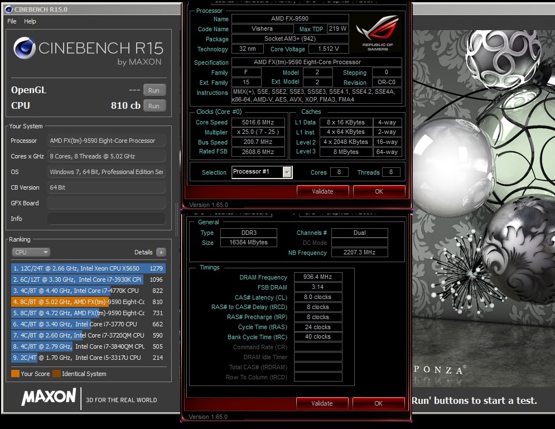Click the 810 cb CPU score

pos(126,105)
